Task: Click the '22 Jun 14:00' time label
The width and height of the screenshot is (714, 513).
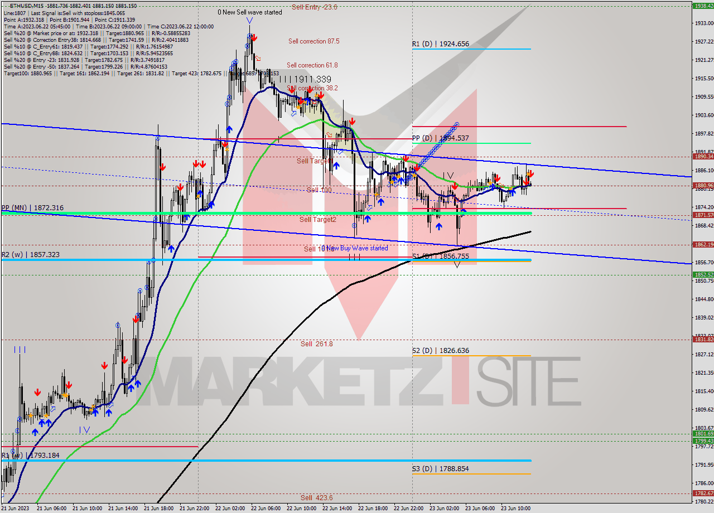Action: point(336,509)
